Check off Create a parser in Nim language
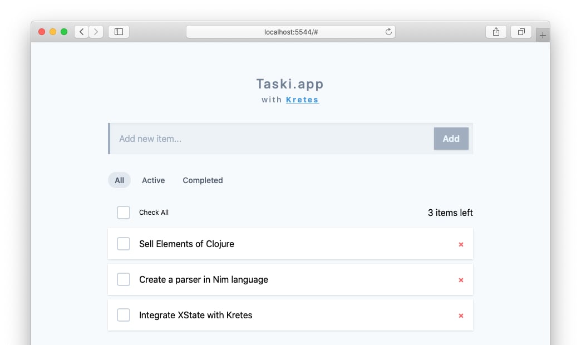581x345 pixels. (124, 279)
